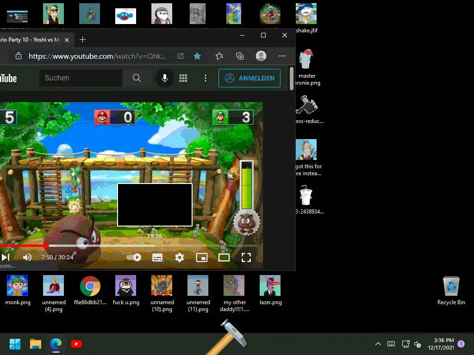474x355 pixels.
Task: Click the YouTube logo
Action: point(8,78)
